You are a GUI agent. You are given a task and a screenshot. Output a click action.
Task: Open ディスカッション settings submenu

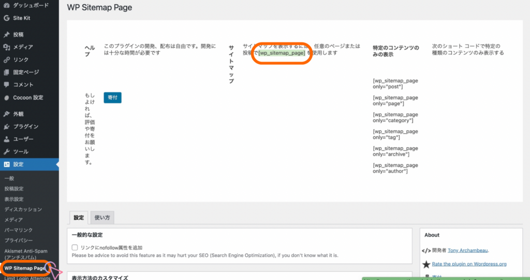click(23, 209)
